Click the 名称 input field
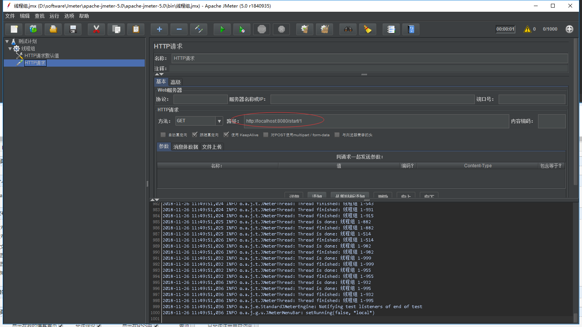The width and height of the screenshot is (582, 327). 369,58
